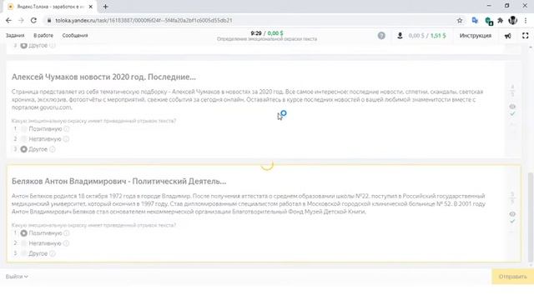The width and height of the screenshot is (534, 300).
Task: Click the address bar URL
Action: [x=144, y=20]
